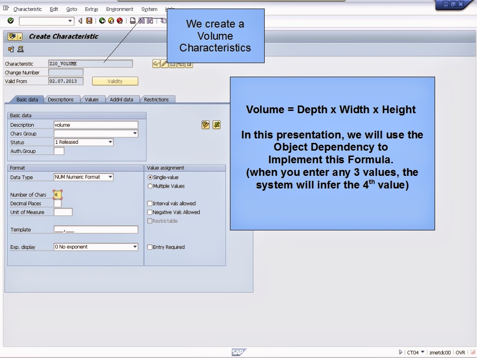Image resolution: width=477 pixels, height=358 pixels.
Task: Enable Negative Vals Allowed checkbox
Action: [150, 212]
